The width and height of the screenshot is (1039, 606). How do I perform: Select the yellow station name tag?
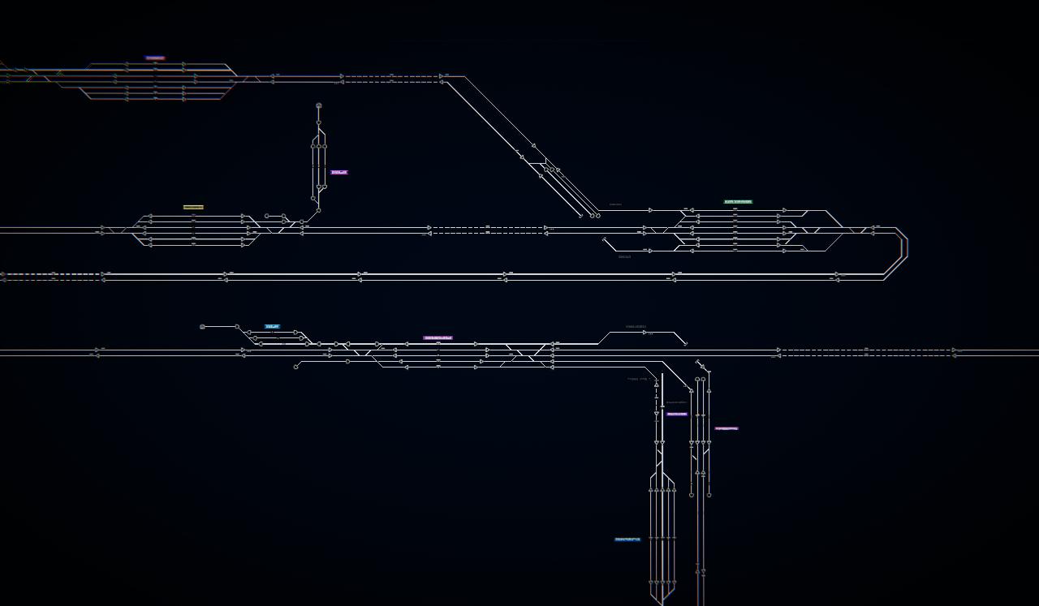click(x=193, y=207)
